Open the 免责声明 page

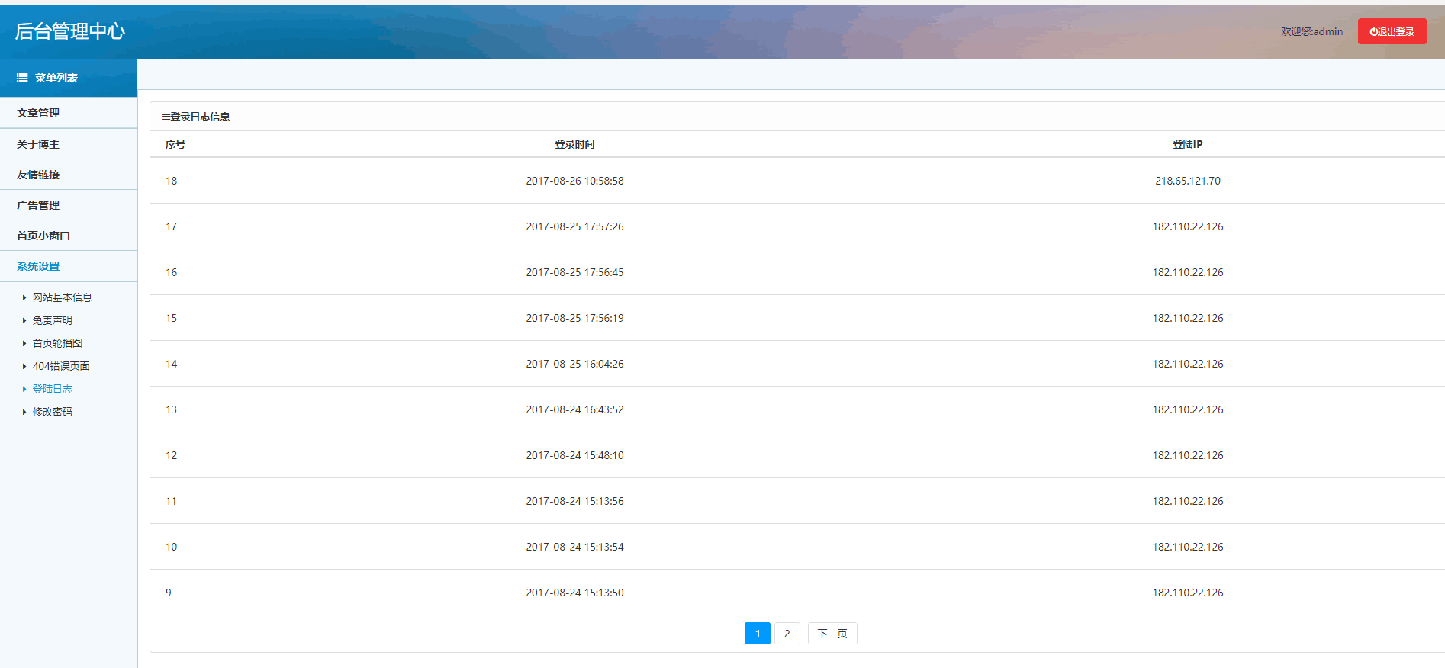tap(52, 320)
